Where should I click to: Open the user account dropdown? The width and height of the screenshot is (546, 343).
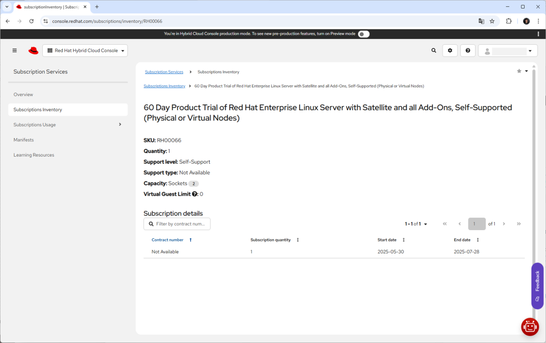click(508, 51)
